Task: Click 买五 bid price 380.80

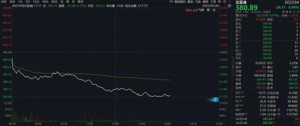Action: pyautogui.click(x=267, y=58)
